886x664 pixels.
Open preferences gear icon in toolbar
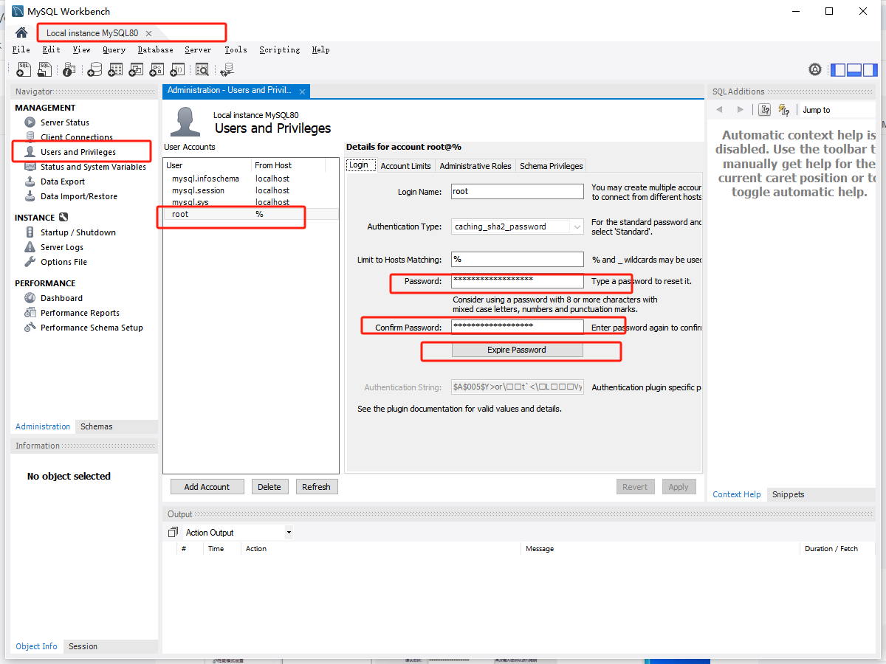coord(815,69)
